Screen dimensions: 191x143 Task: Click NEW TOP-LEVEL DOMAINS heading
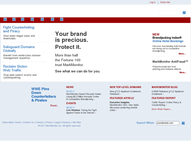(125, 87)
